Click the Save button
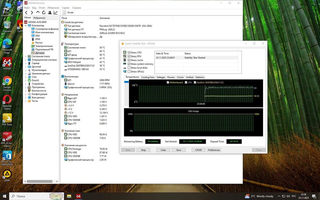This screenshot has height=200, width=320. click(179, 150)
